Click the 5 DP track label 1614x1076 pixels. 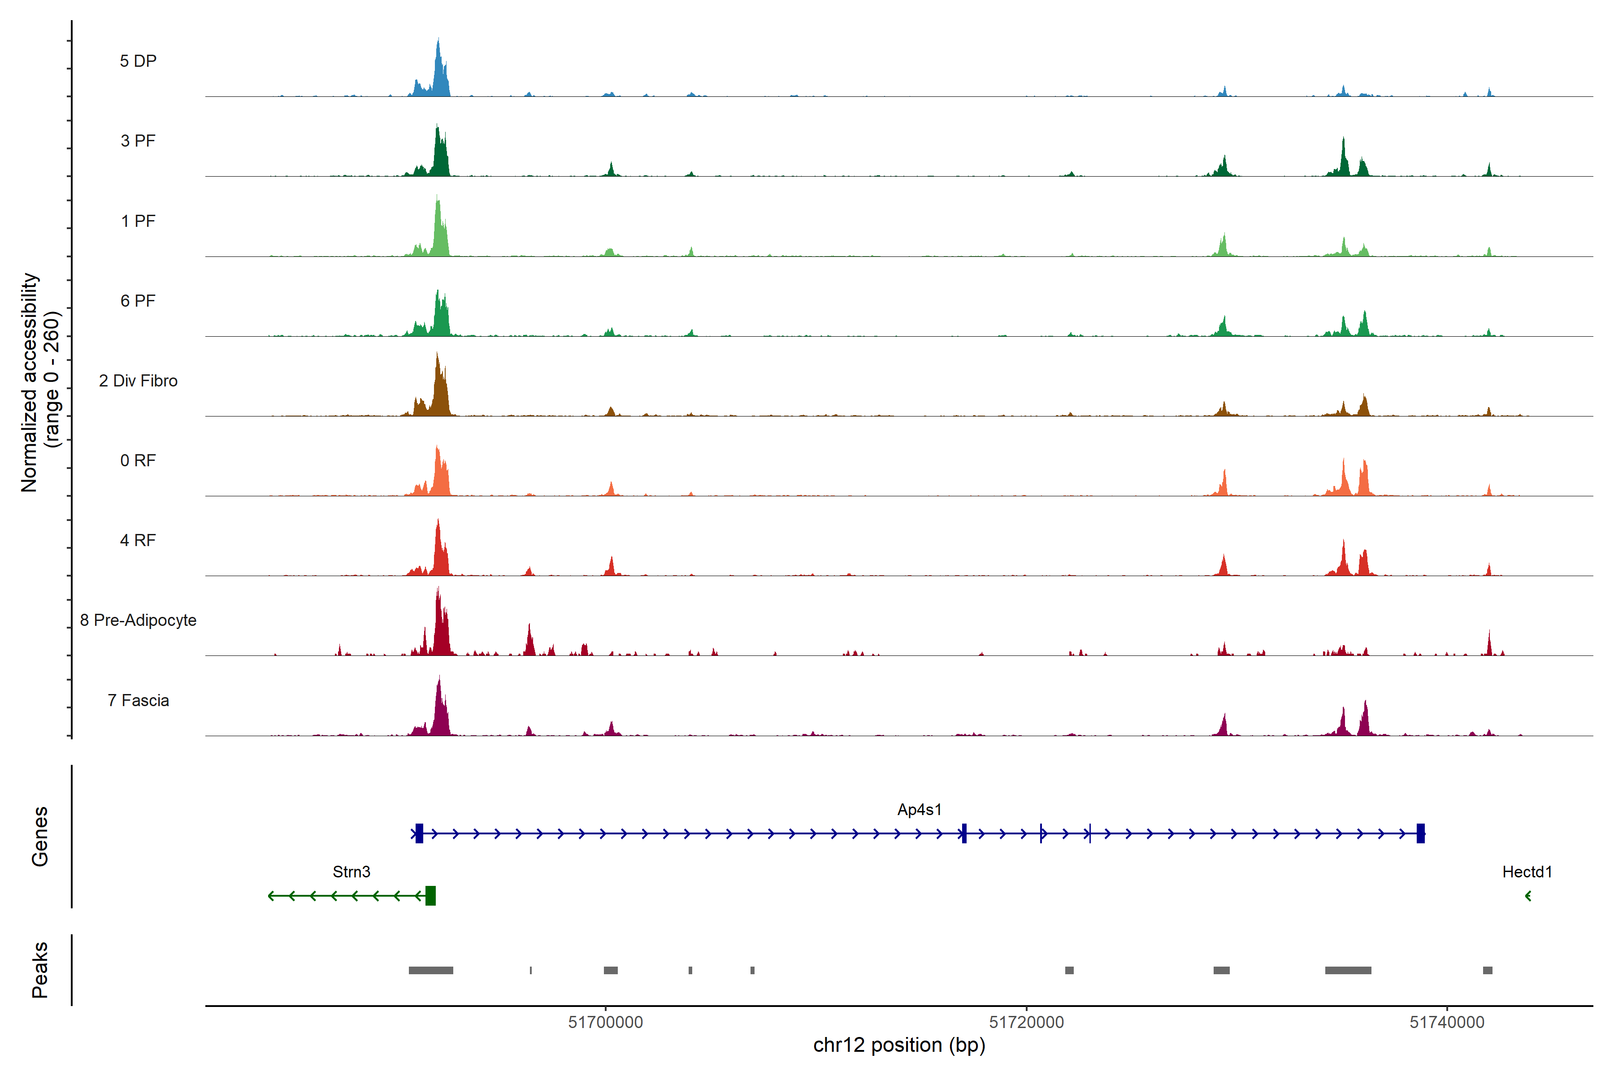coord(138,61)
